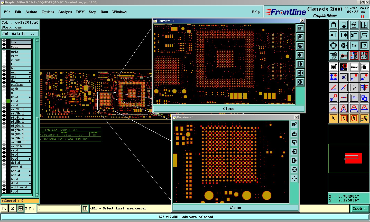Image resolution: width=370 pixels, height=222 pixels.
Task: Select the basic arrow selection tool
Action: click(334, 118)
